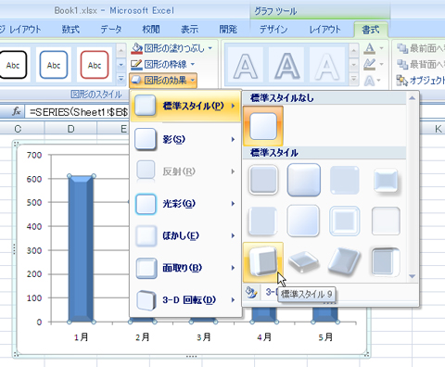Image resolution: width=445 pixels, height=367 pixels.
Task: Click the 5月 axis label
Action: point(325,337)
